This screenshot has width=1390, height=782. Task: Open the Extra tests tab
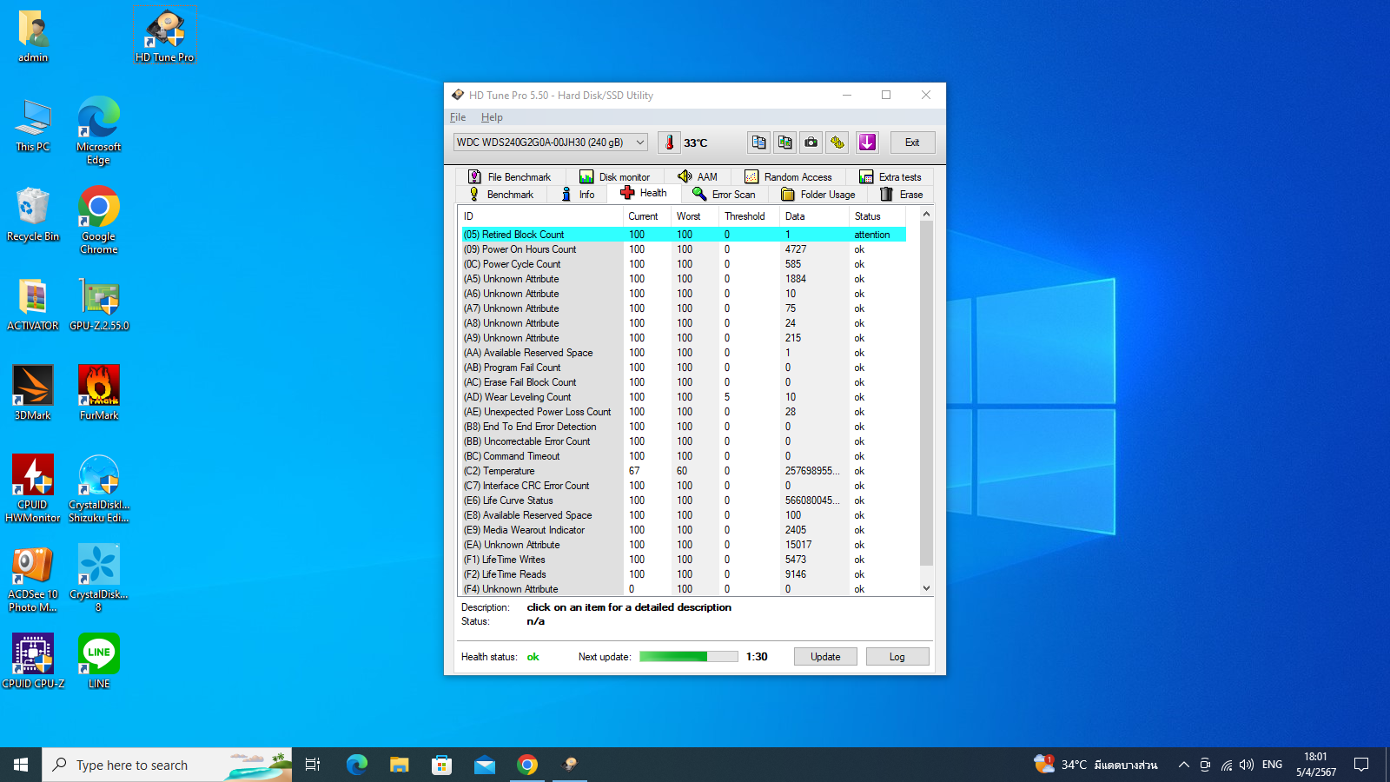pyautogui.click(x=890, y=176)
